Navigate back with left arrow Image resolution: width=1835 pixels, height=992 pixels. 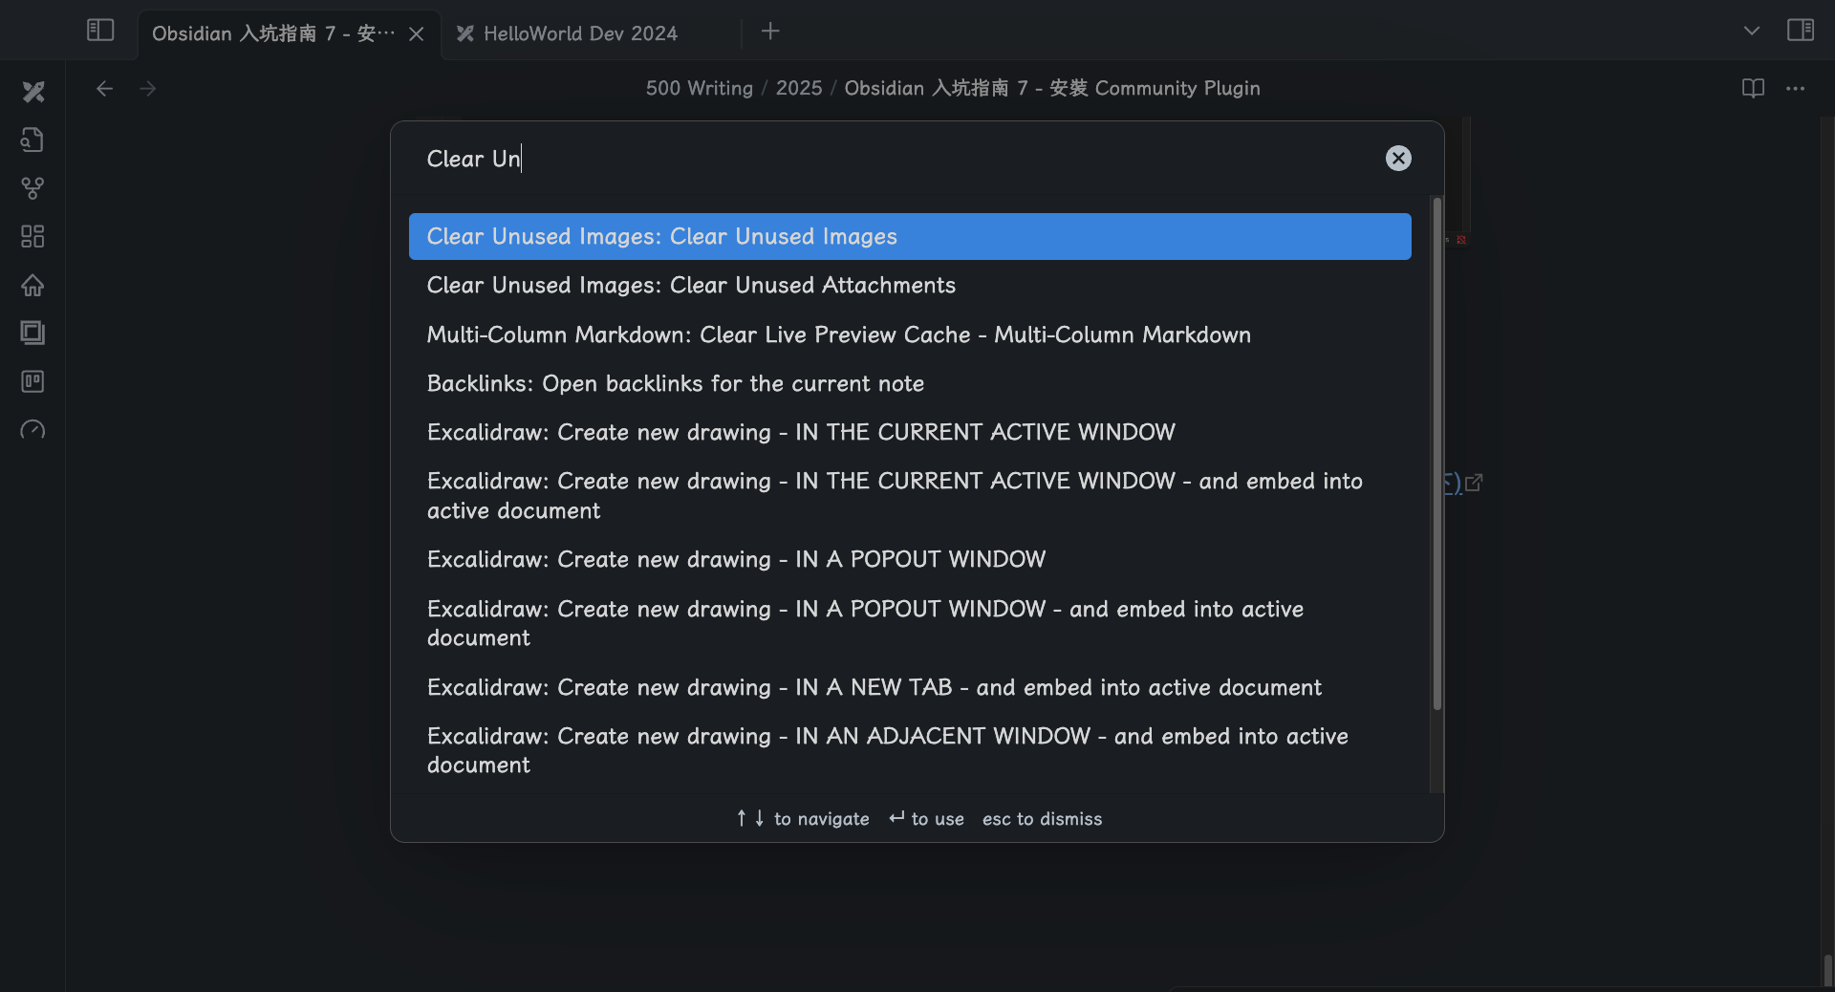(x=105, y=89)
